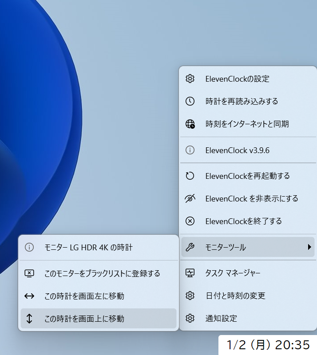Click gear icon beside 日付と時刻の変更
317x355 pixels.
(190, 296)
